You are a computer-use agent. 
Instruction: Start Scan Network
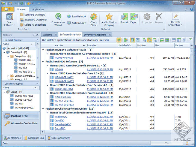[x=77, y=16]
